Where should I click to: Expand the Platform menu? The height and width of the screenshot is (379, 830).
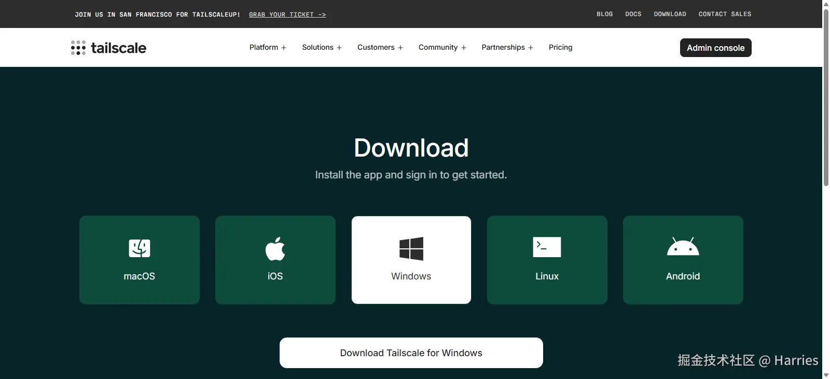point(268,47)
